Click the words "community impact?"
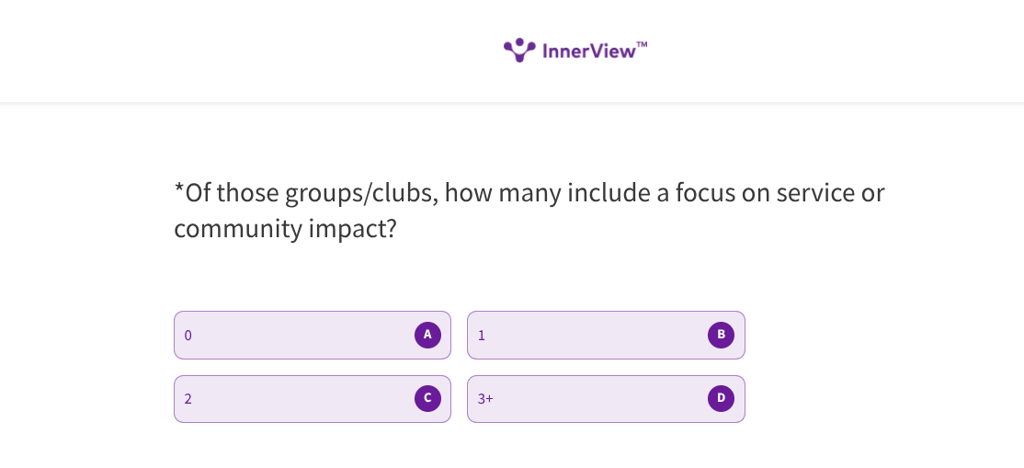This screenshot has width=1024, height=468. click(x=285, y=228)
